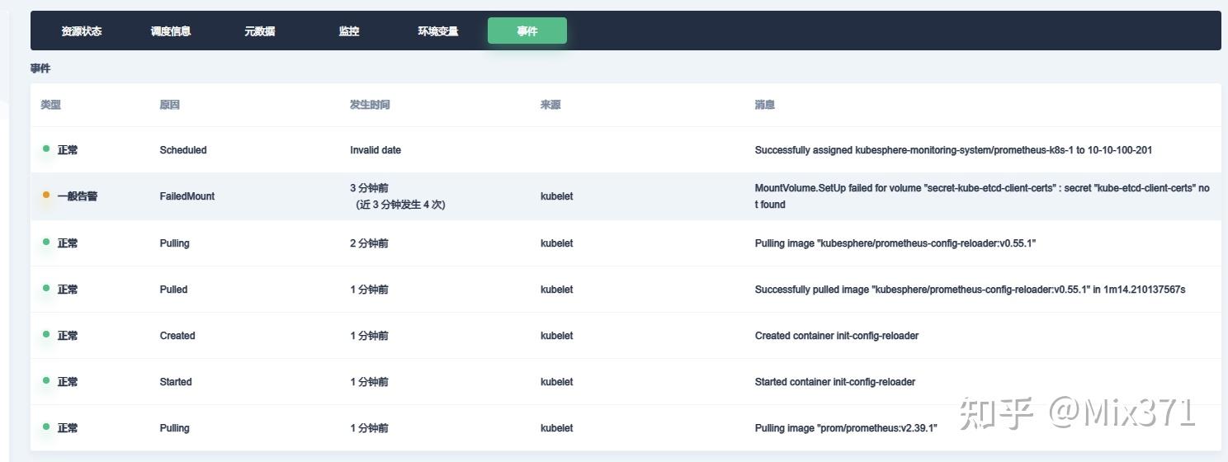Click the 消息 column header
This screenshot has height=462, width=1228.
tap(764, 105)
